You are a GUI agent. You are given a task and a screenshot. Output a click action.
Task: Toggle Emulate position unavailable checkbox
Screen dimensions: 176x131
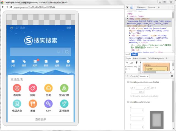click(x=131, y=96)
